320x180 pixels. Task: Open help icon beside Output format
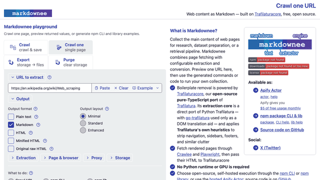[x=35, y=109]
